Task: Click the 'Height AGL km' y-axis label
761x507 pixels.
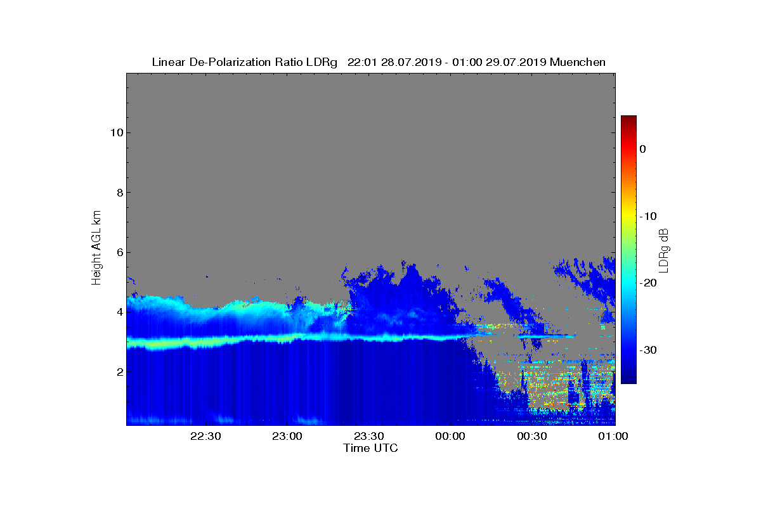Action: click(x=96, y=248)
